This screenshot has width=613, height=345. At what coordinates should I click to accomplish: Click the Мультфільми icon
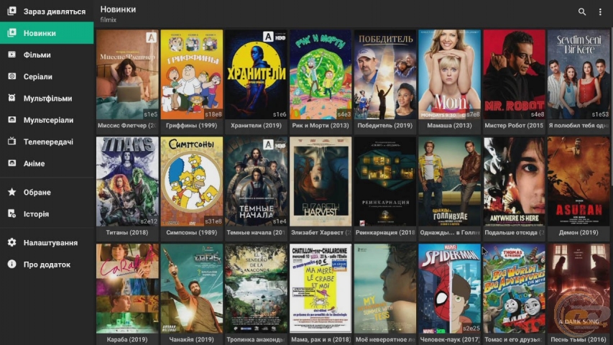[x=11, y=98]
